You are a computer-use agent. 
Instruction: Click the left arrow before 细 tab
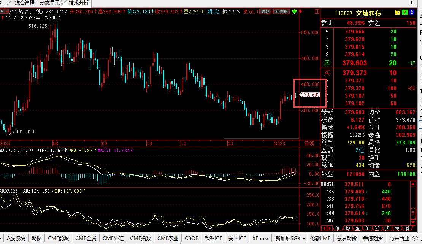point(324,228)
